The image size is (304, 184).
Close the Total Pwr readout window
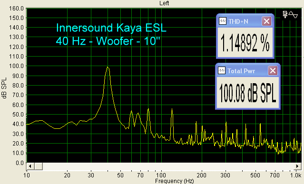(x=273, y=71)
